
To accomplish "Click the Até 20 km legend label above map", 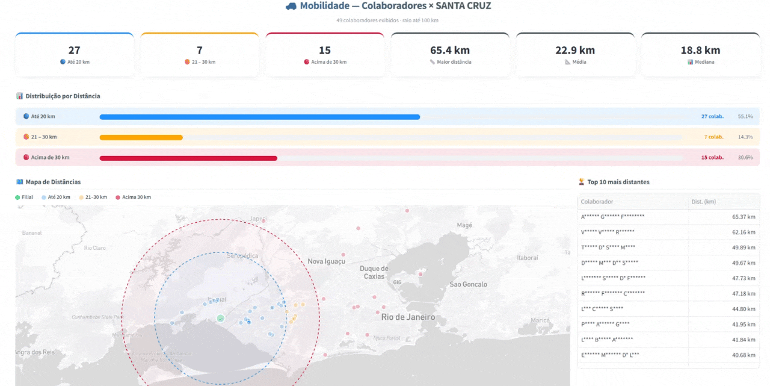I will point(60,198).
